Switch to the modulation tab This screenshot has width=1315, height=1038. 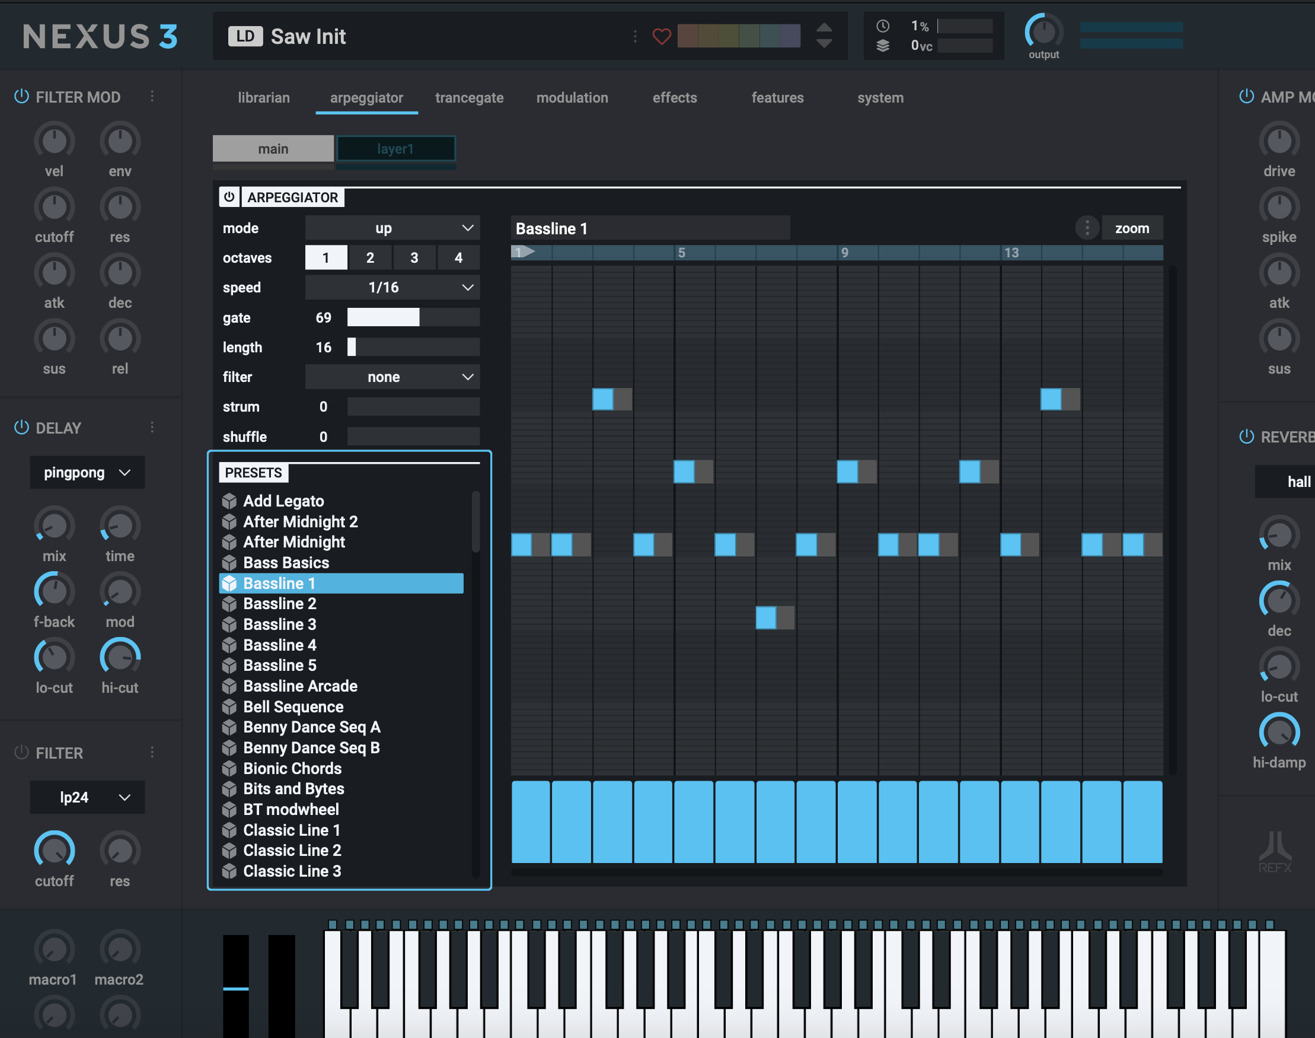[x=572, y=97]
